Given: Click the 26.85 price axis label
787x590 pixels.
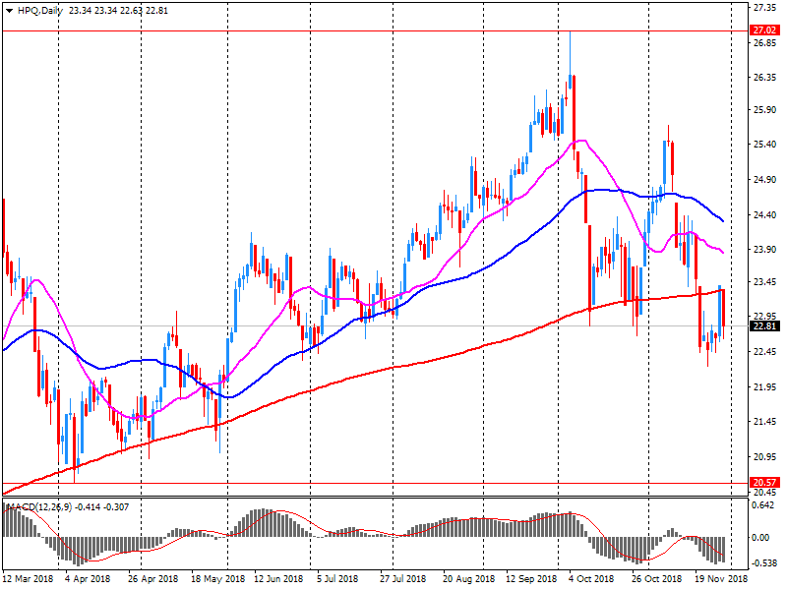Looking at the screenshot, I should tap(764, 43).
